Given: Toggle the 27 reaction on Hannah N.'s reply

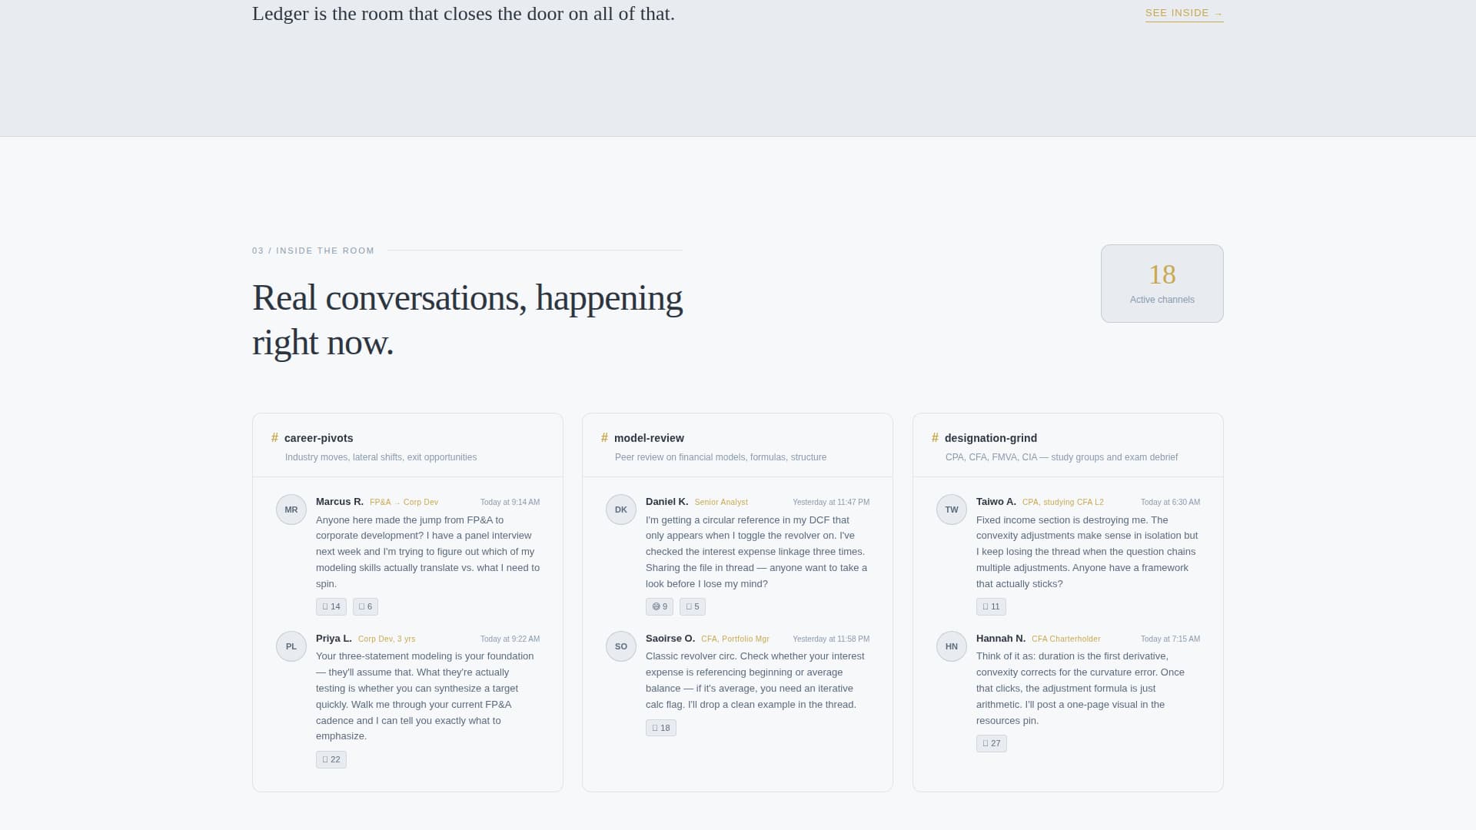Looking at the screenshot, I should 991,743.
